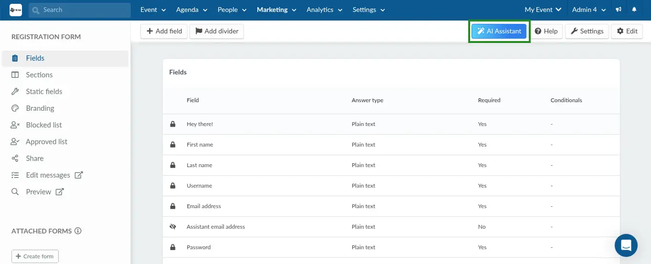Click the Add field button
The image size is (651, 264).
pos(164,31)
